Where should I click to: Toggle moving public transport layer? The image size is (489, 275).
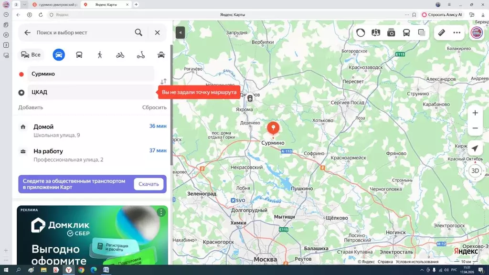tap(406, 33)
